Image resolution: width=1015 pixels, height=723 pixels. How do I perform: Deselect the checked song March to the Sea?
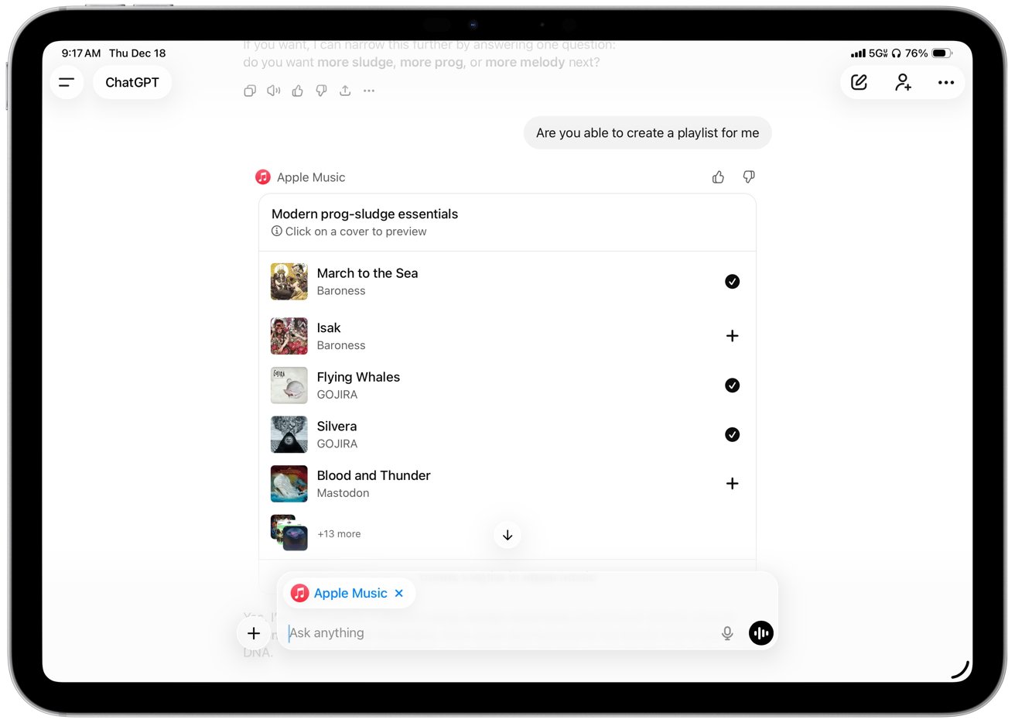click(732, 281)
